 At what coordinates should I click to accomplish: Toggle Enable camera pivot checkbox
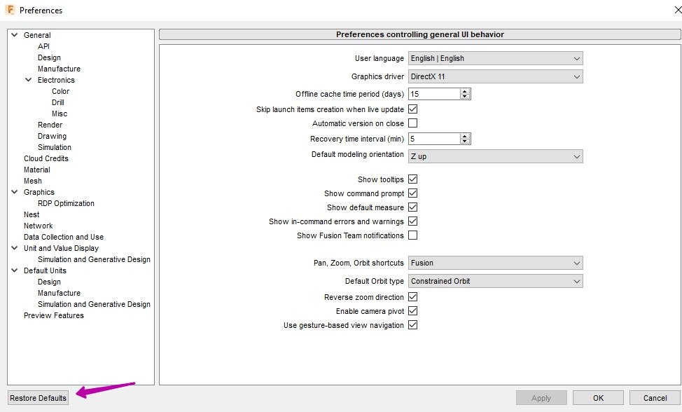412,311
